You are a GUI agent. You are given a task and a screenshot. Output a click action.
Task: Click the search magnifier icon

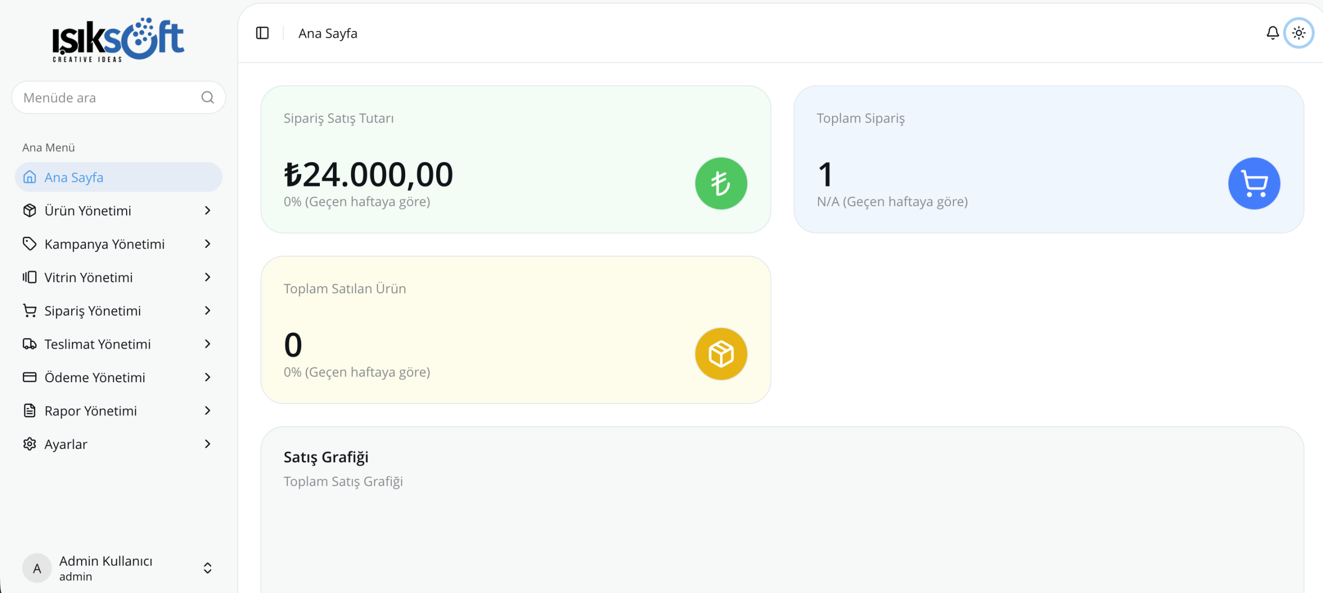pos(207,98)
